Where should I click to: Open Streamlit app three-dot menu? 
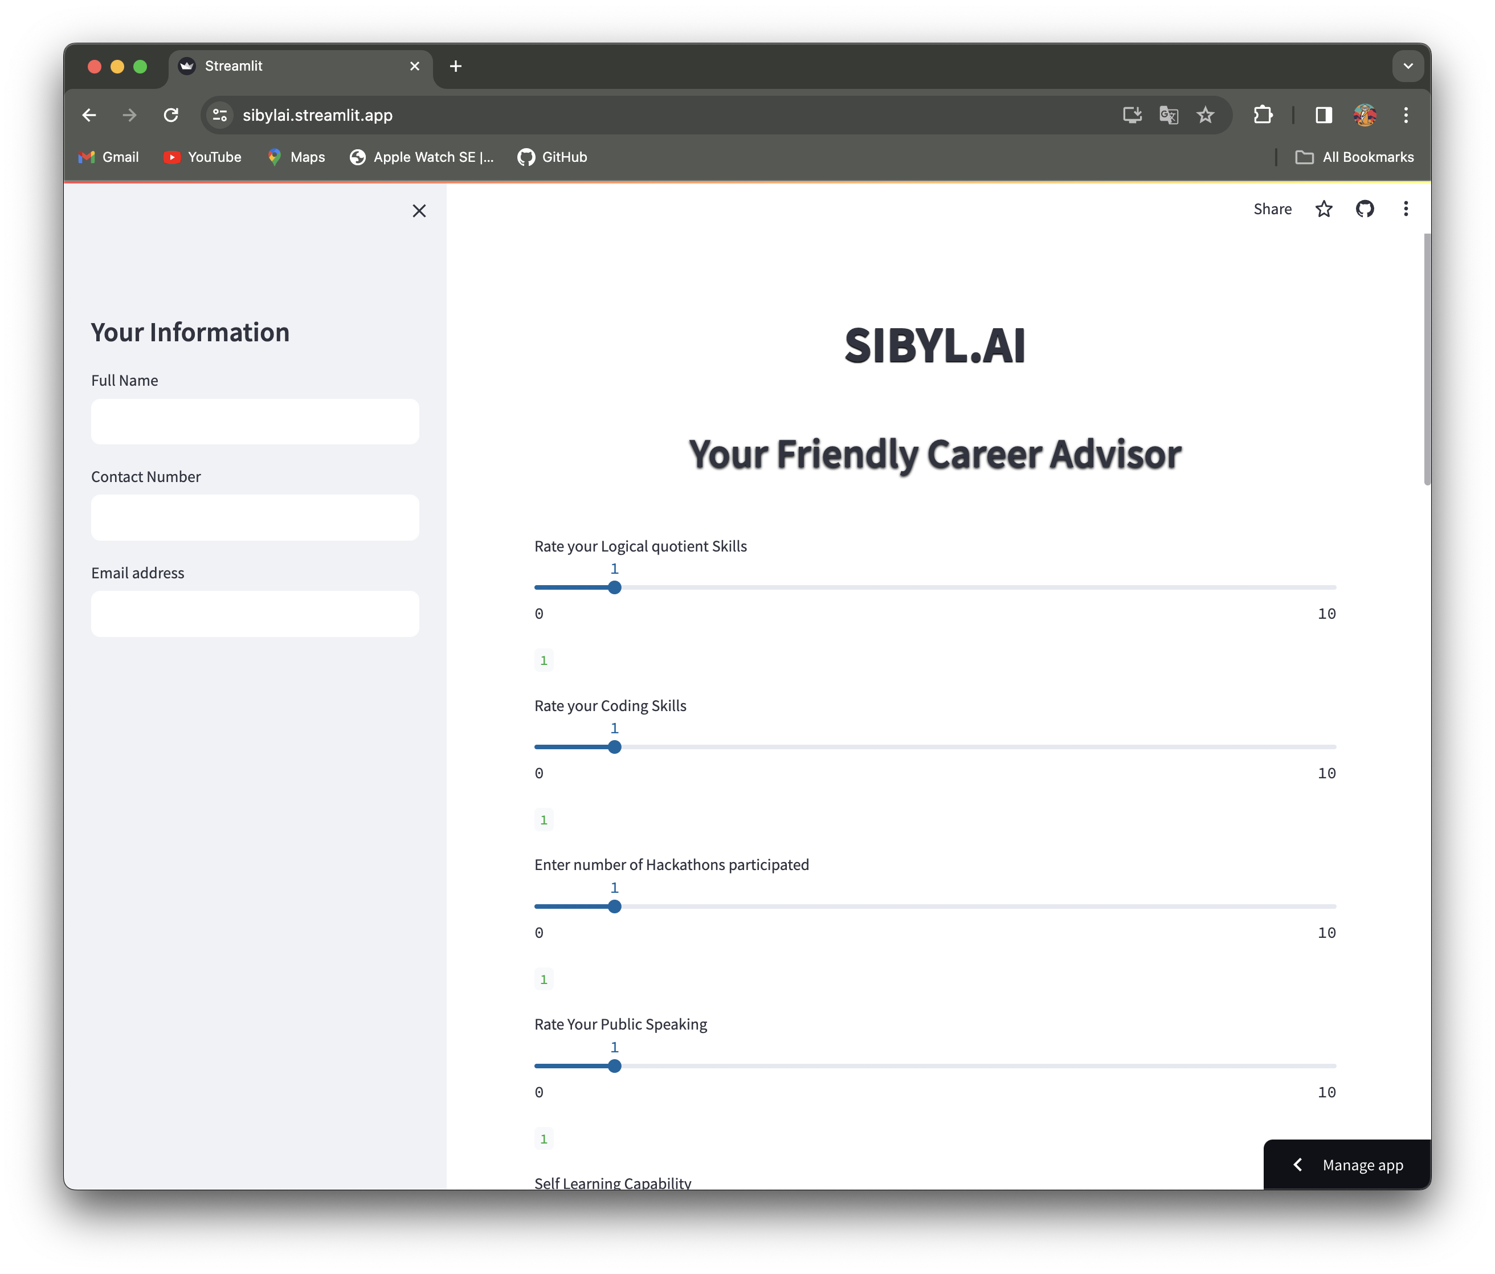coord(1405,209)
